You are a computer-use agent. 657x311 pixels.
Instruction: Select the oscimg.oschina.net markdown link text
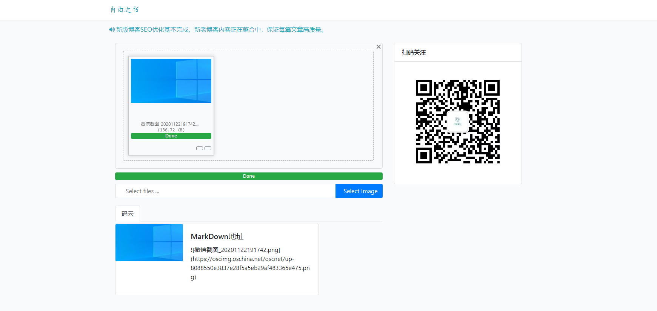pyautogui.click(x=250, y=264)
